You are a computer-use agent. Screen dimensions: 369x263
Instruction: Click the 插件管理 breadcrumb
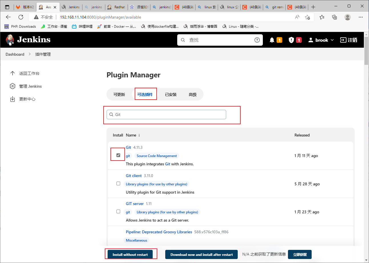point(43,54)
